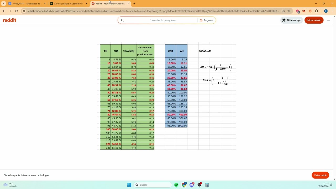Click the Preguntar button
The width and height of the screenshot is (336, 189).
pyautogui.click(x=206, y=20)
